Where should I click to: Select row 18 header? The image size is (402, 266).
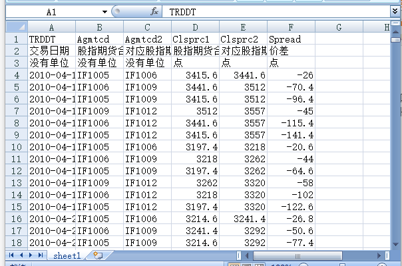pos(17,243)
